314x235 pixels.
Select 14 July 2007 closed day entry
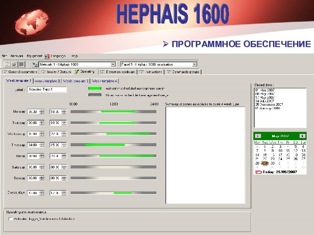[x=265, y=101]
